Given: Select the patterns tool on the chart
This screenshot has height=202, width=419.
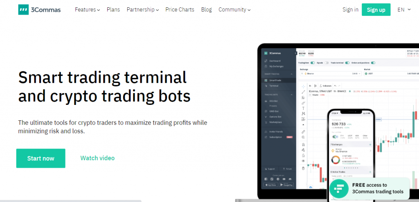Looking at the screenshot, I should click(303, 114).
